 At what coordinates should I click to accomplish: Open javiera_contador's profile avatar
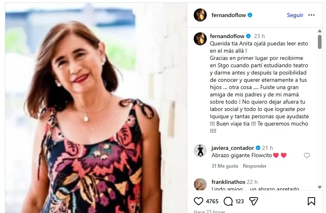pos(200,151)
